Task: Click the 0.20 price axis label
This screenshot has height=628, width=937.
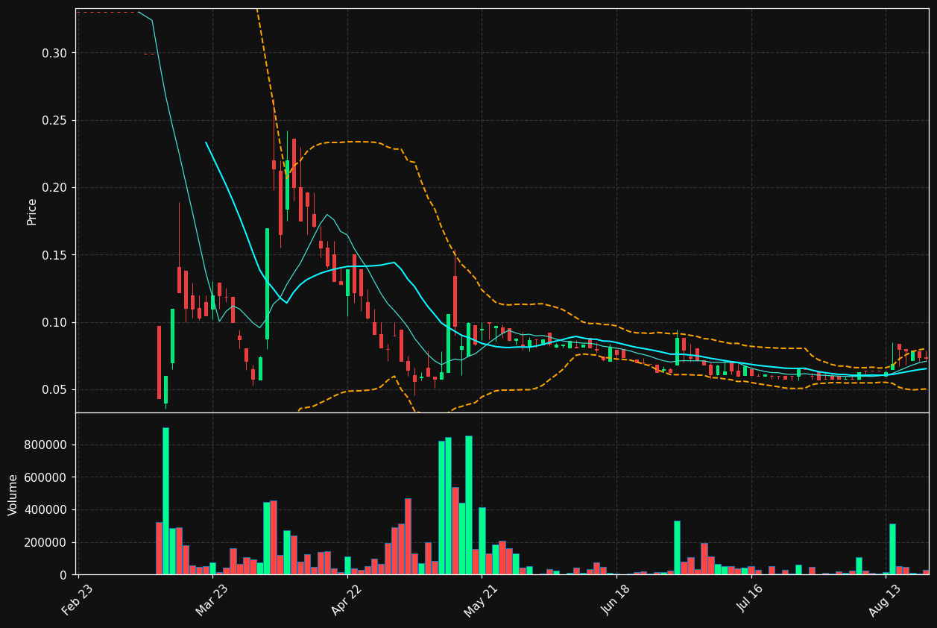Action: pos(54,188)
